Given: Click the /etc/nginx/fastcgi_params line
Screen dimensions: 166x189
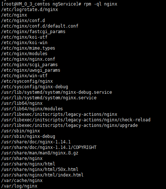Looking at the screenshot, I should click(x=33, y=32).
